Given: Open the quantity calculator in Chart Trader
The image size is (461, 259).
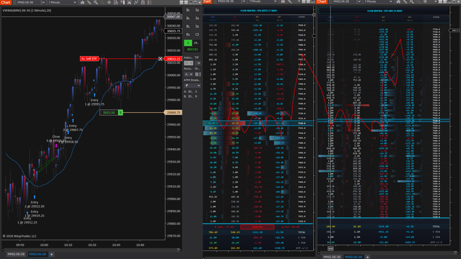Looking at the screenshot, I should click(197, 74).
